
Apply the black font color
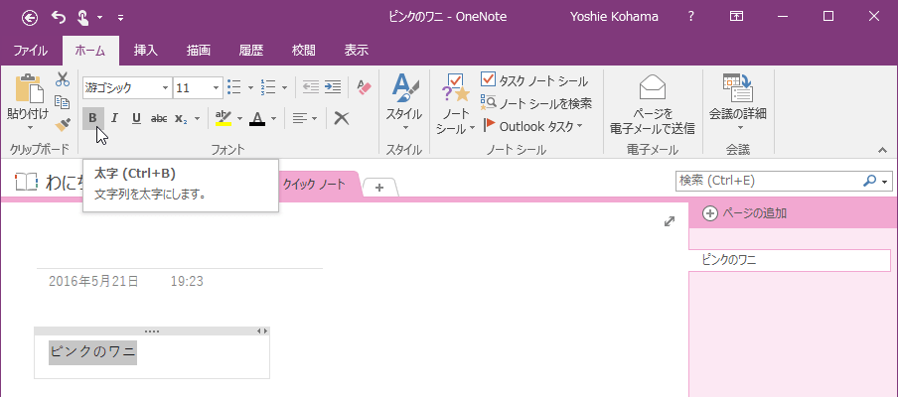(x=257, y=118)
